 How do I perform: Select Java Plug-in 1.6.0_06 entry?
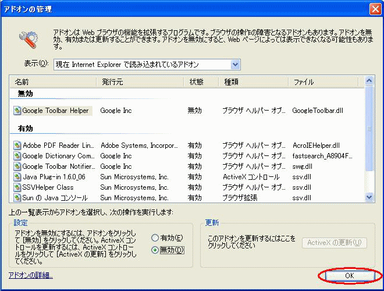pos(54,177)
